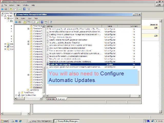Click the volume speaker icon in system tray

[156, 121]
